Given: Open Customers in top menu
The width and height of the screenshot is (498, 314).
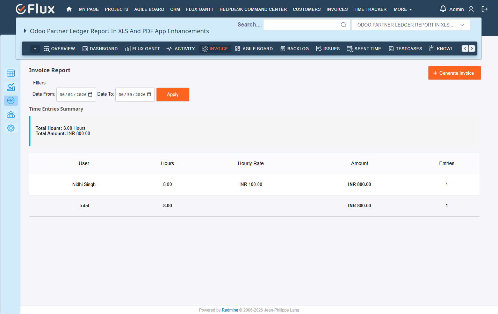Looking at the screenshot, I should pyautogui.click(x=306, y=9).
